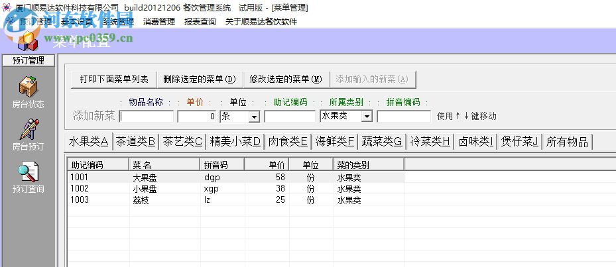Sort by 拼音码 column header
616x267 pixels.
pos(222,164)
